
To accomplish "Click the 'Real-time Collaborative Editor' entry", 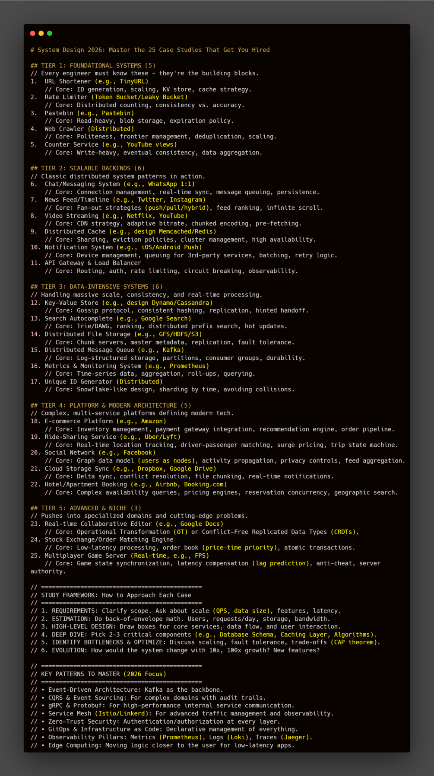I will [x=127, y=524].
